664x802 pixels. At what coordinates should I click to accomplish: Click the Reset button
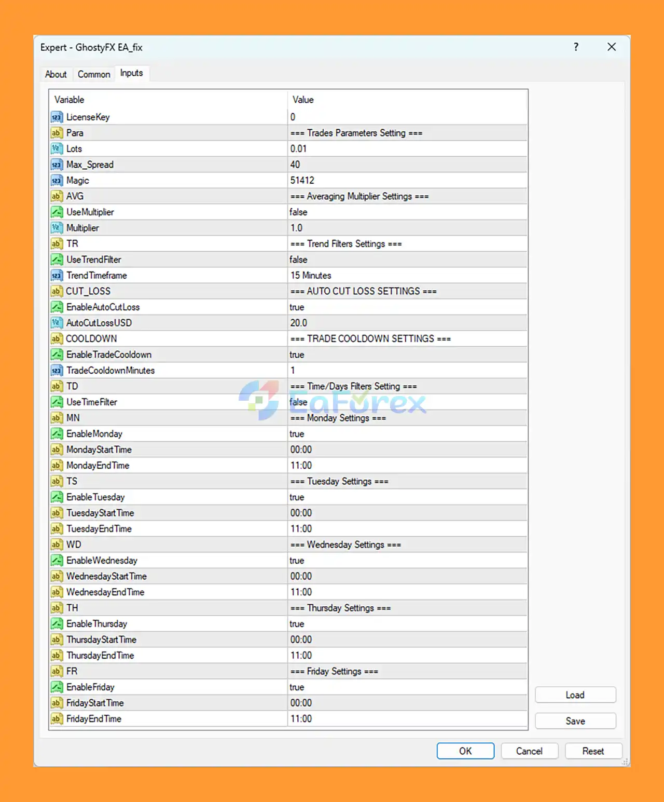[592, 751]
